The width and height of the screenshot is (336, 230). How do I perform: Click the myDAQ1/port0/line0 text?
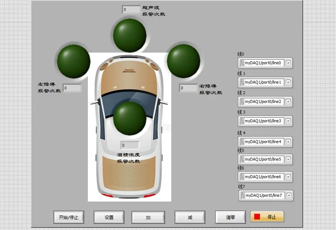pyautogui.click(x=263, y=63)
